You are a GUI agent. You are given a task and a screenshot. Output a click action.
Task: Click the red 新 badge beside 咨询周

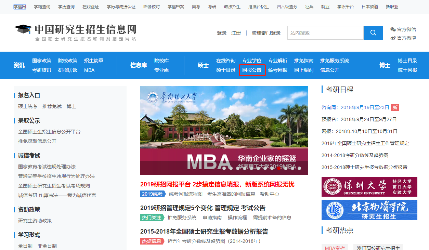[x=395, y=107]
